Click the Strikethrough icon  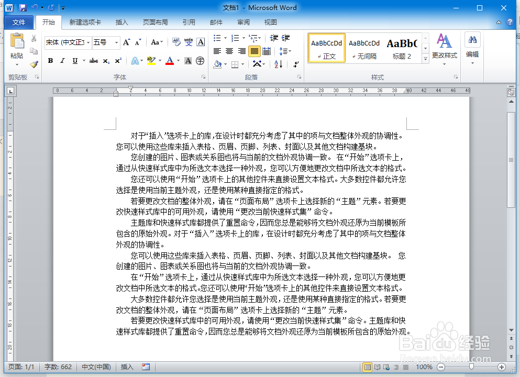[94, 61]
